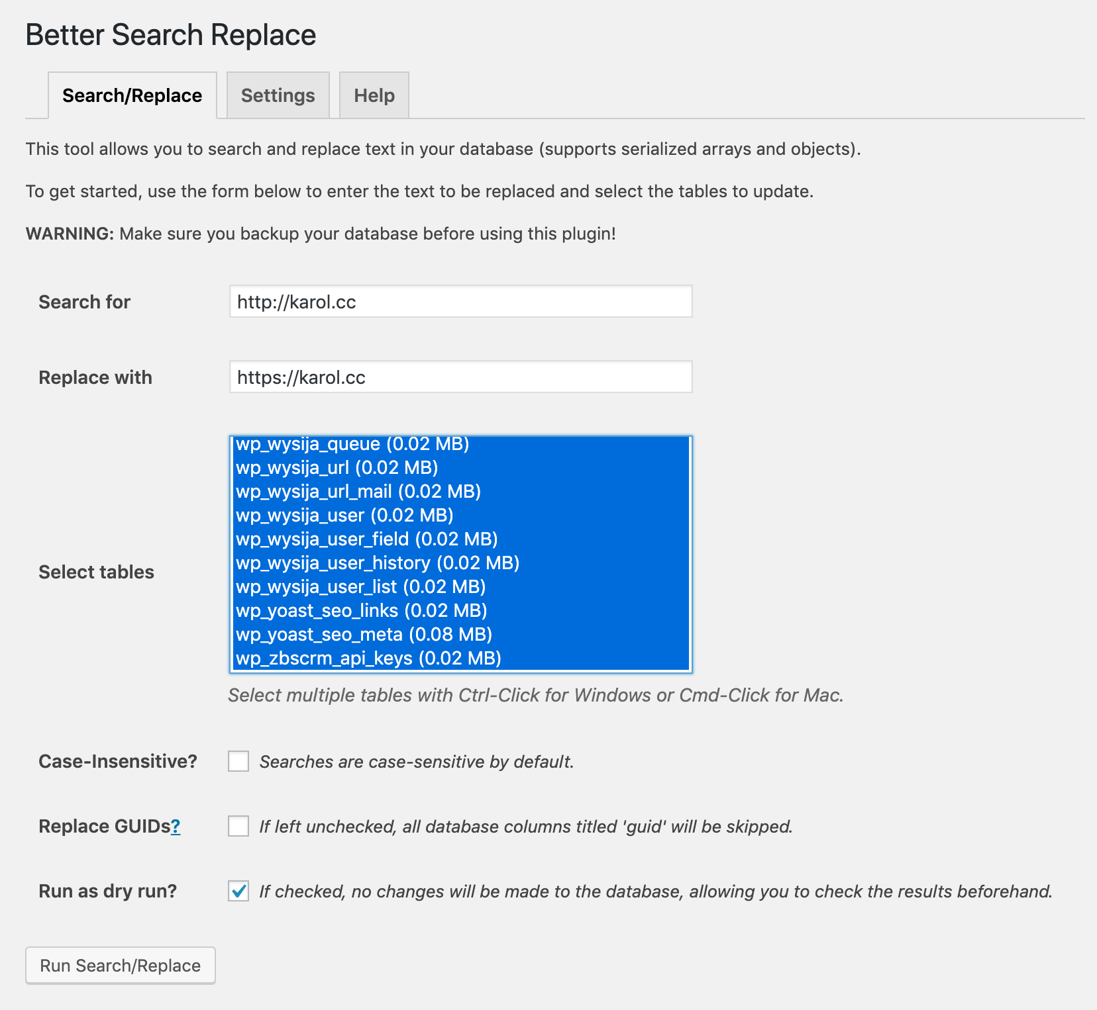
Task: Select the wp_yoast_seo_meta table
Action: click(x=364, y=634)
